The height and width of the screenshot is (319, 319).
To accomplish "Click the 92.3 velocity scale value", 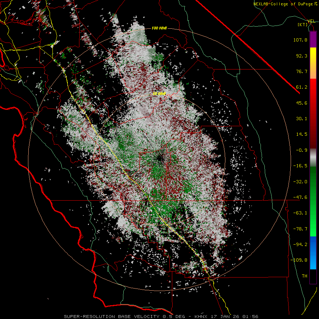I will (302, 56).
